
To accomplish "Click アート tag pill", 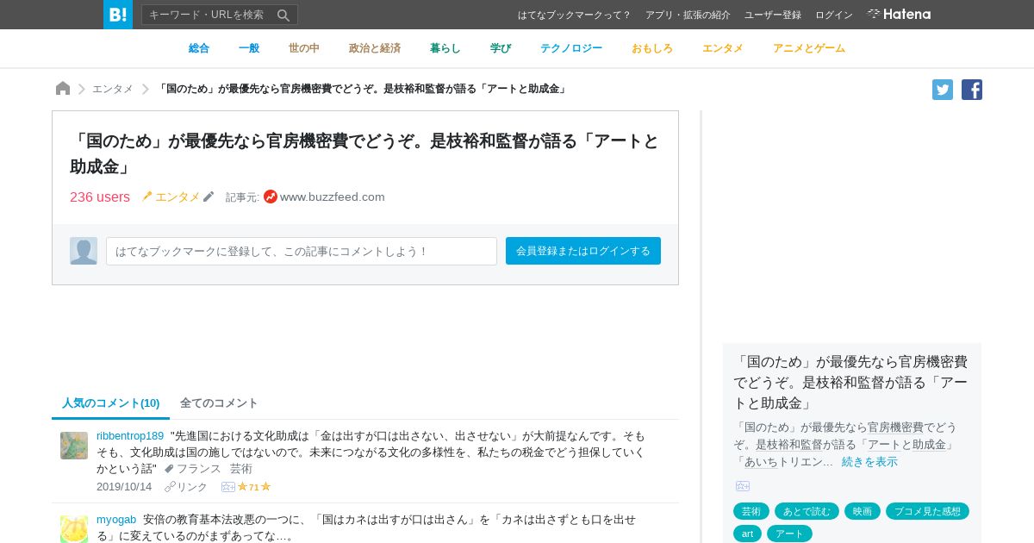I will (x=789, y=534).
